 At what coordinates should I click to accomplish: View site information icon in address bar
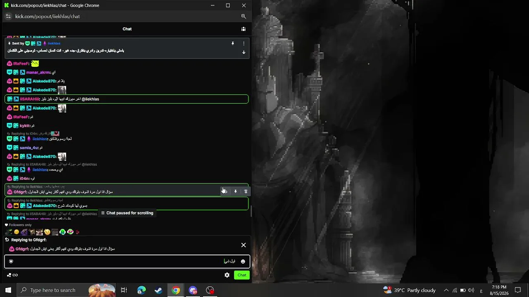(x=8, y=16)
